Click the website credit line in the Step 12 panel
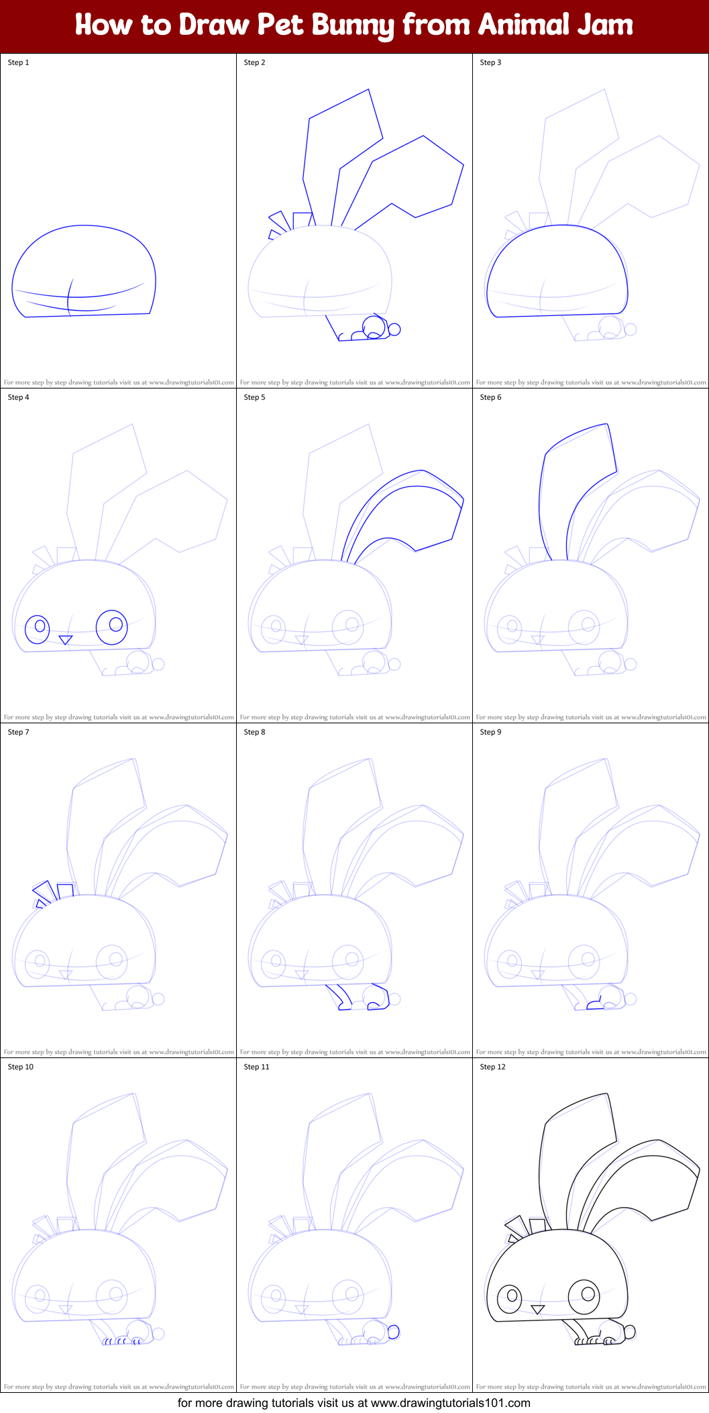 click(591, 1387)
